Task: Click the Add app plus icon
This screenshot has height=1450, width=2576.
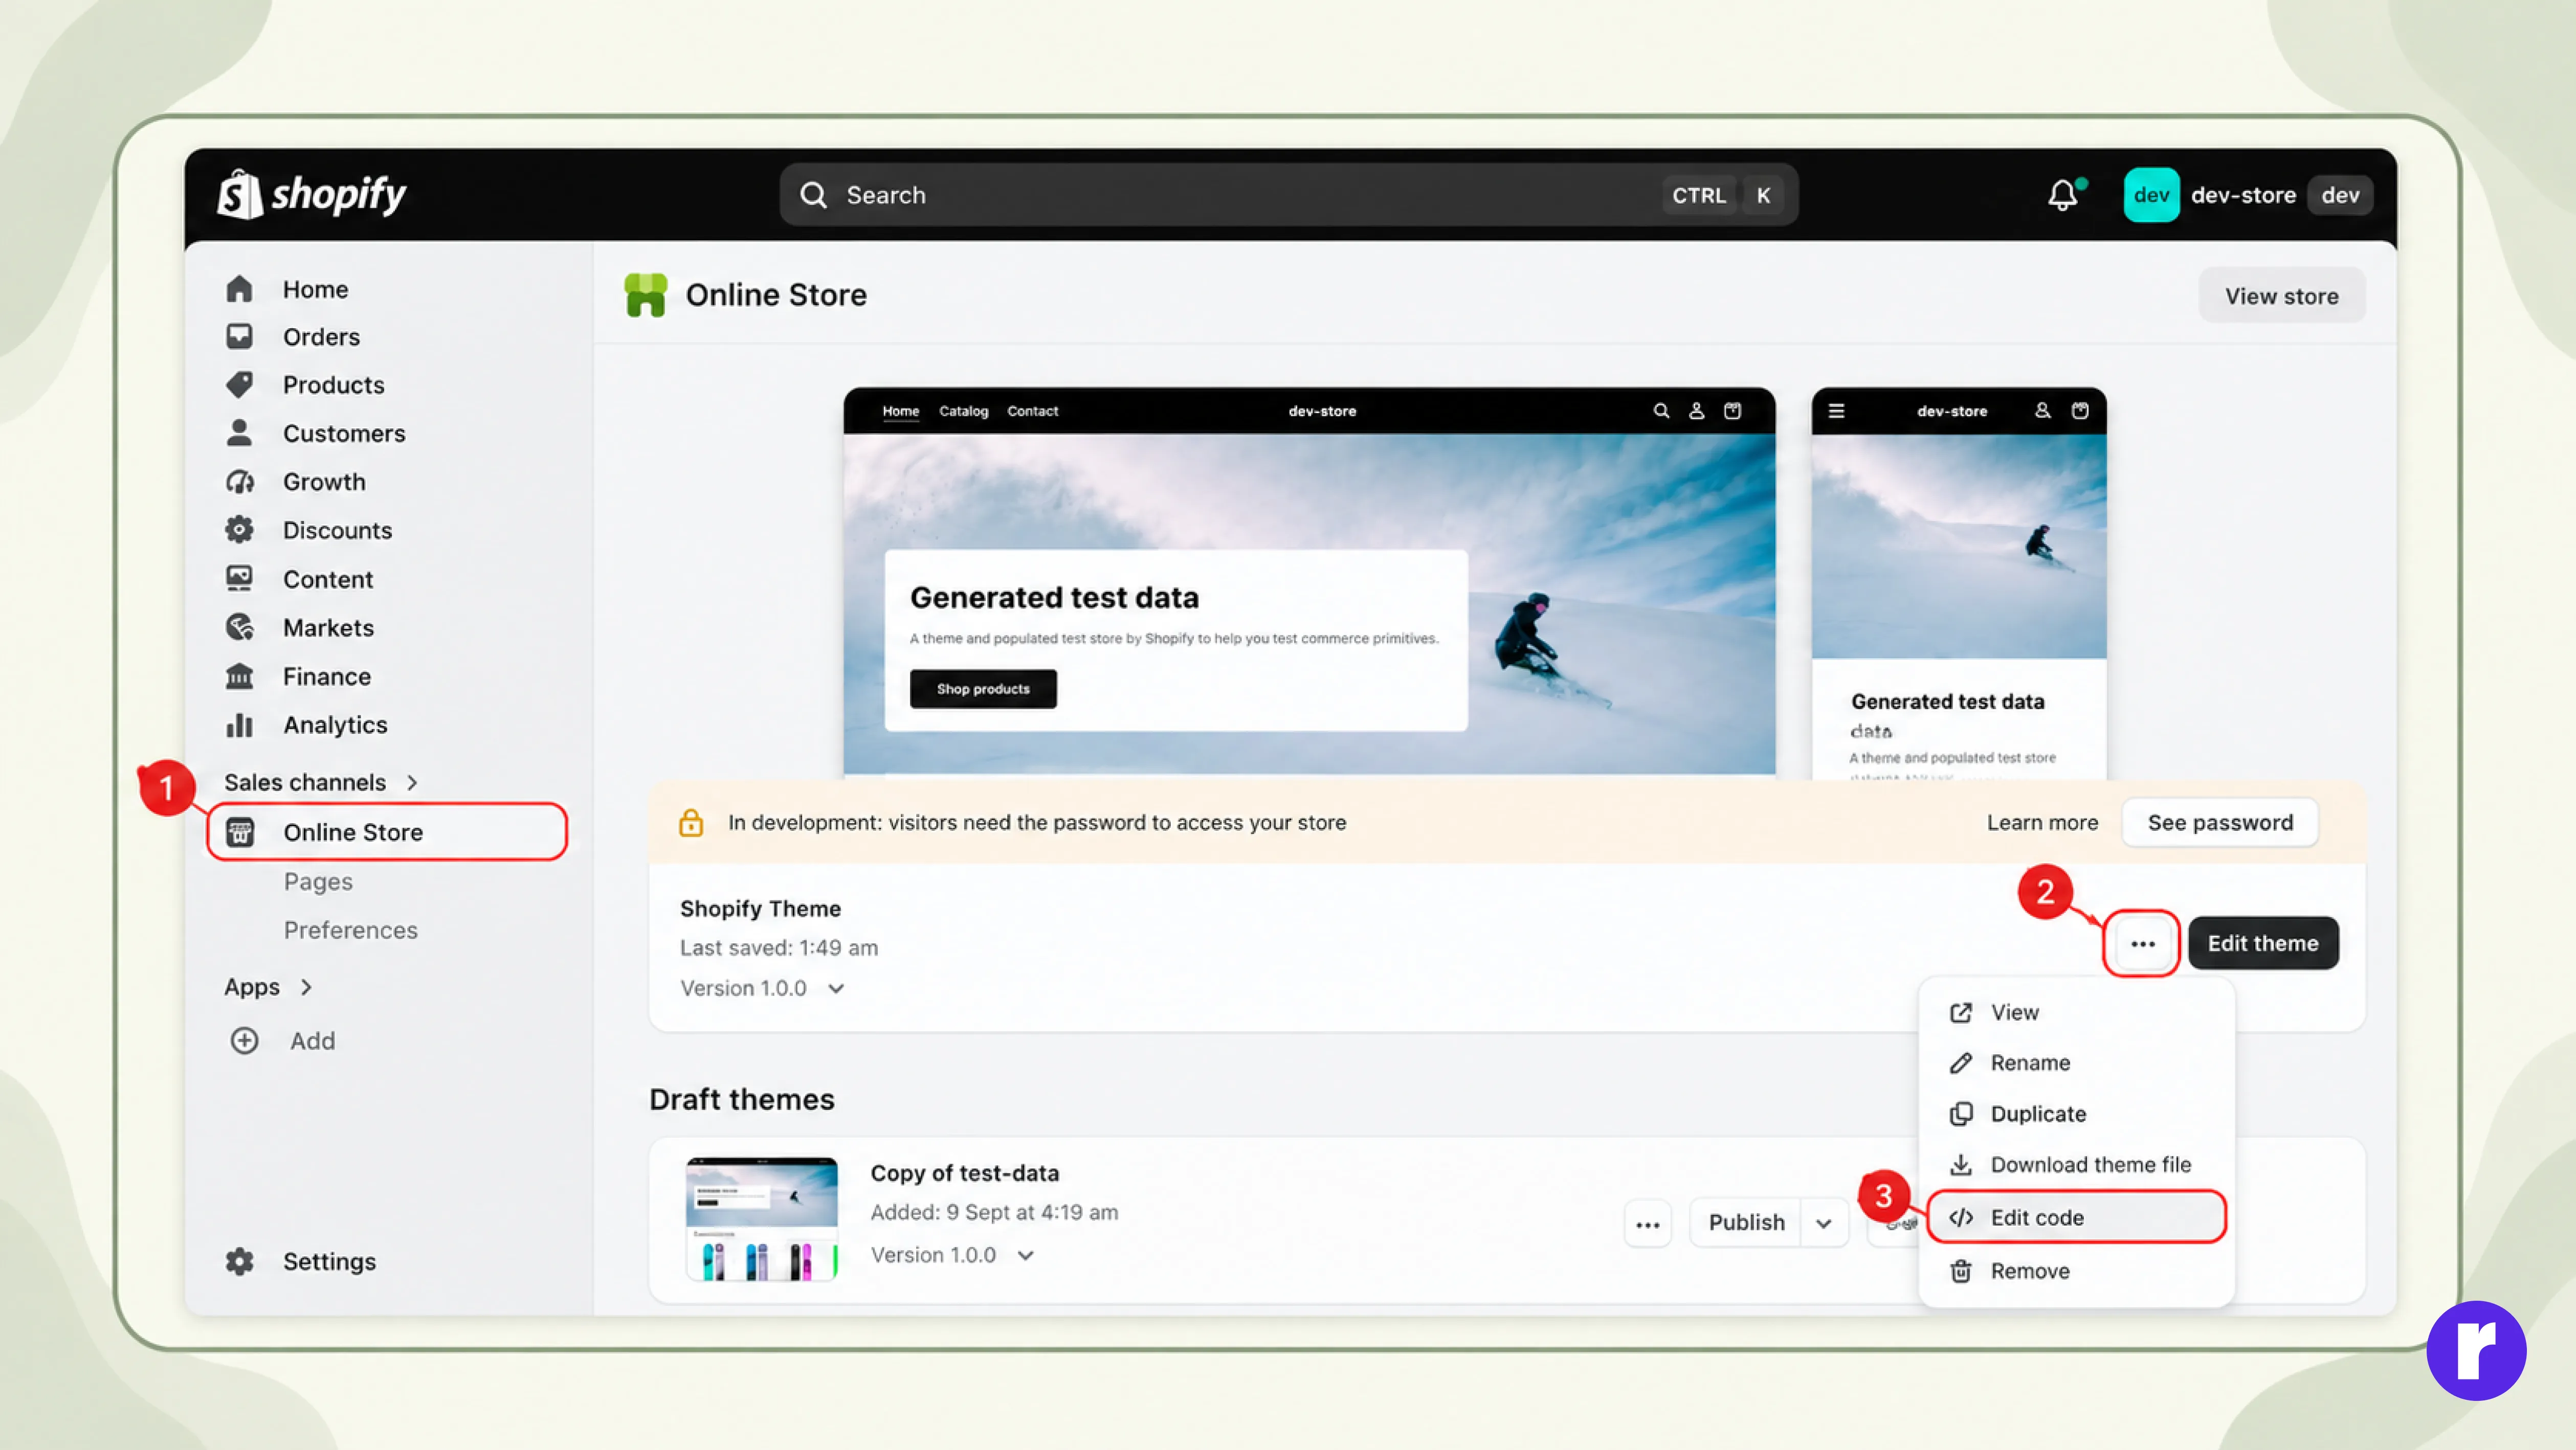Action: tap(244, 1040)
